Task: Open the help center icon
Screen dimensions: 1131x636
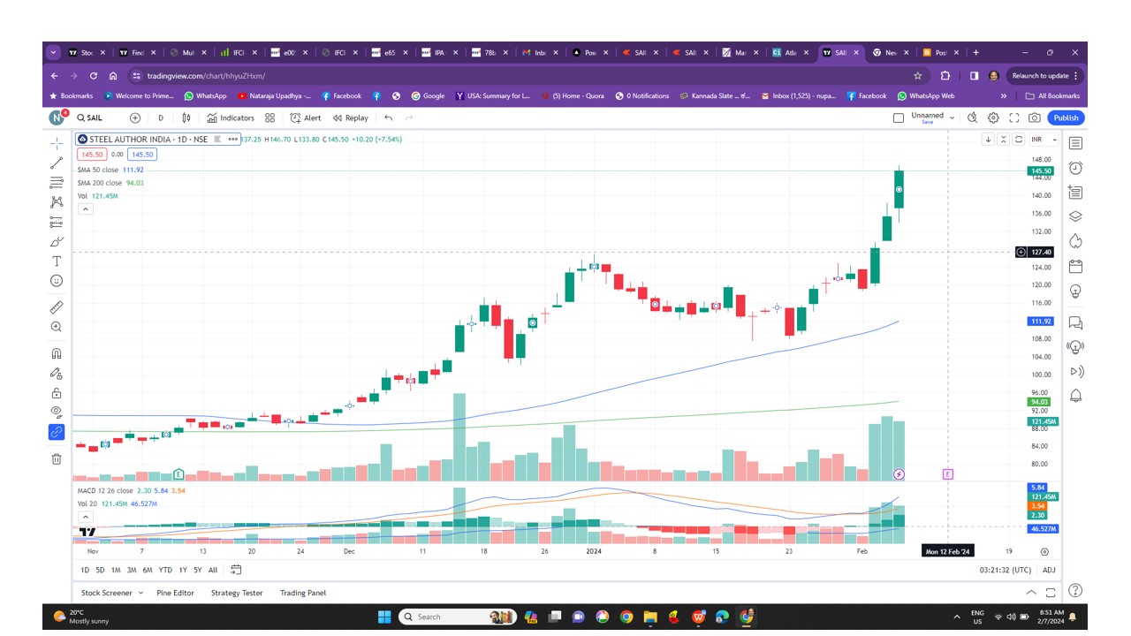Action: click(1075, 591)
